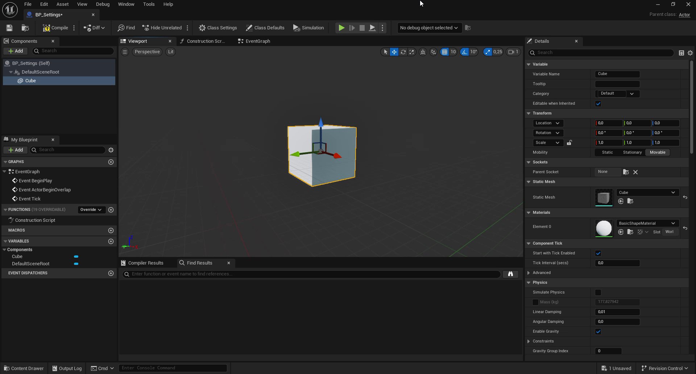Activate the Translate gizmo tool

coord(394,52)
